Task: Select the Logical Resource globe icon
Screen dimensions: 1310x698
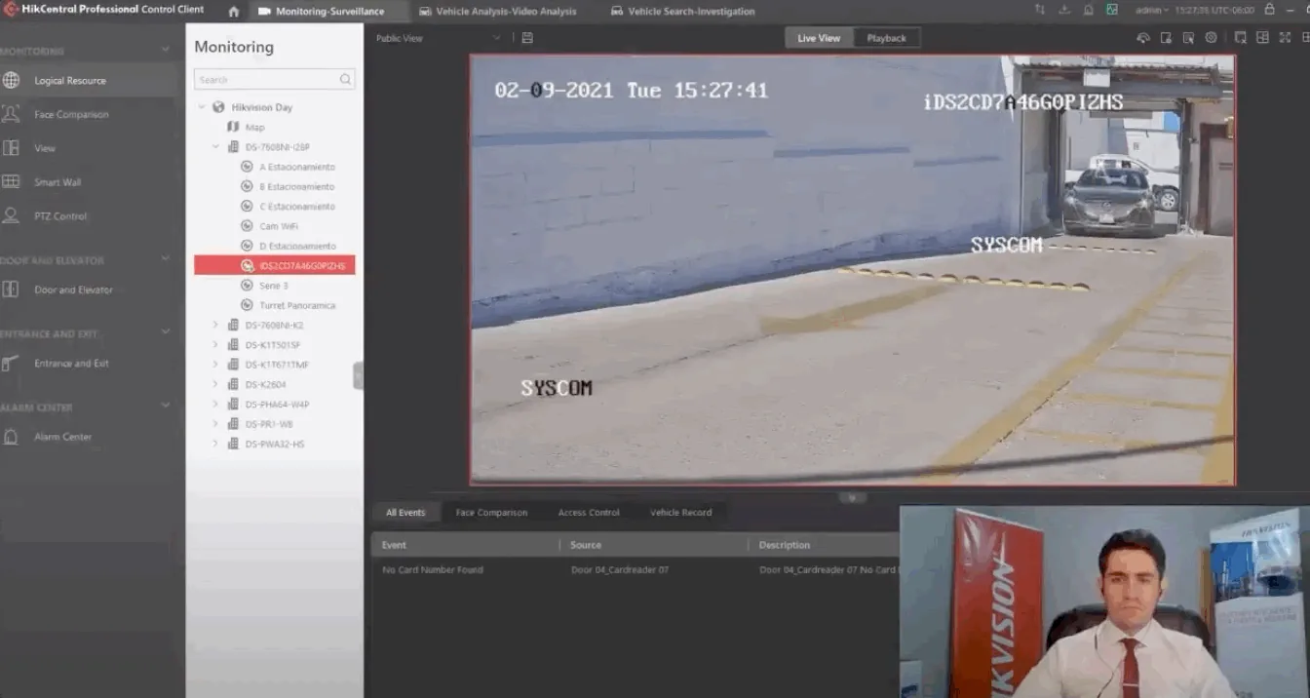Action: click(11, 81)
